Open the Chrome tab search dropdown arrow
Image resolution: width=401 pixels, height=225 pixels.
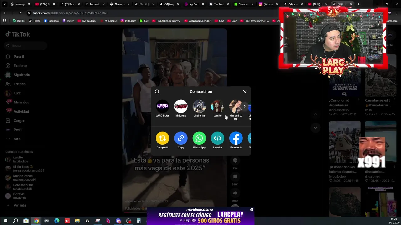4,4
